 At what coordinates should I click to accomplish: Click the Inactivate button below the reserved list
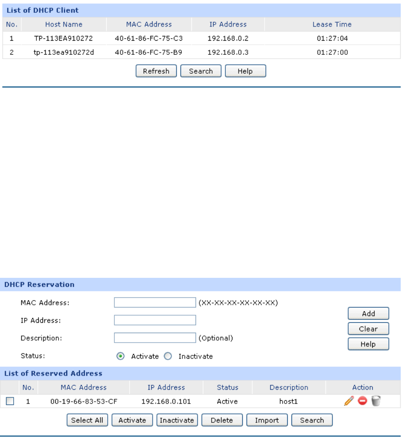tap(177, 420)
